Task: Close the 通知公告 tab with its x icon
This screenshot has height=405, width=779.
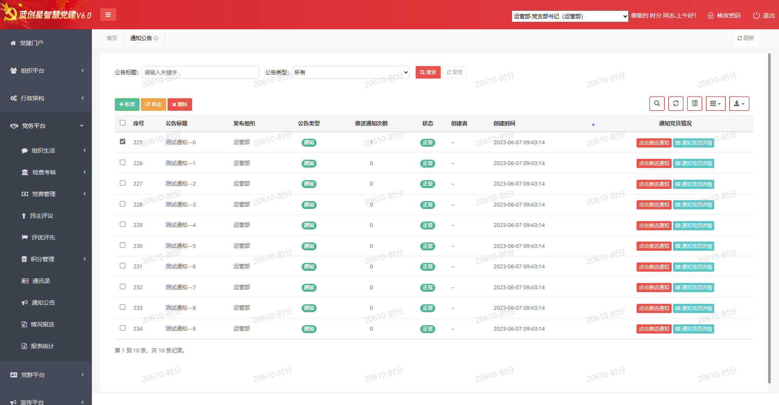Action: [156, 38]
